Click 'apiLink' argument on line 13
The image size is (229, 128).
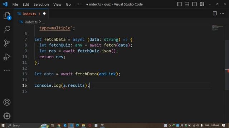107,74
